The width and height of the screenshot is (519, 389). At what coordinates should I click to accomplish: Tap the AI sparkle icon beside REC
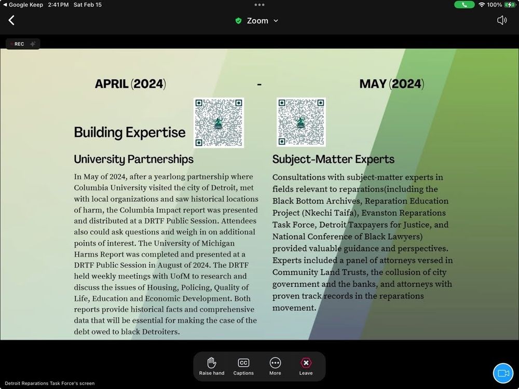pyautogui.click(x=32, y=44)
